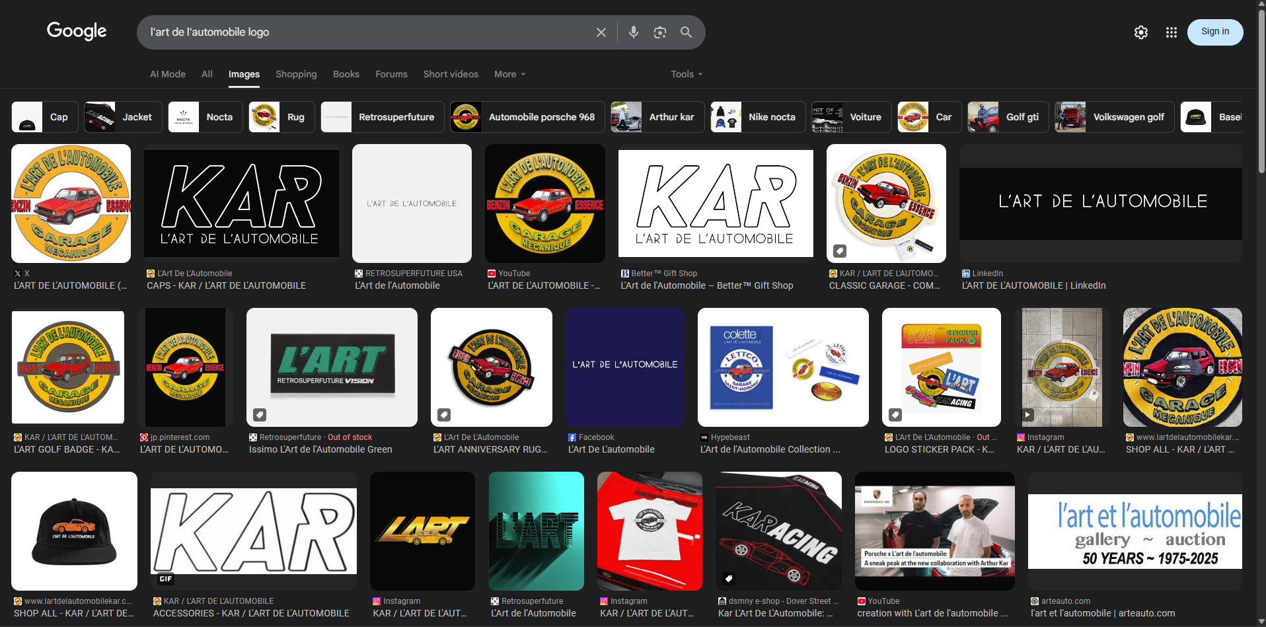Viewport: 1266px width, 627px height.
Task: Open Facebook navy logo thumbnail
Action: pyautogui.click(x=624, y=367)
